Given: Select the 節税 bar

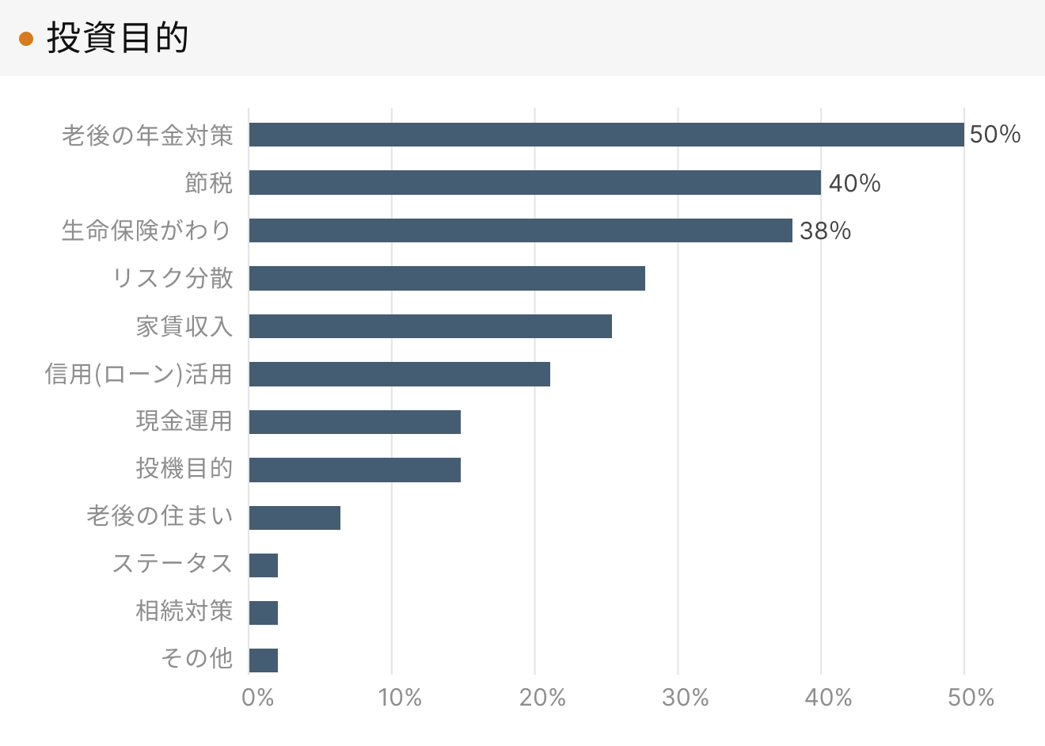Looking at the screenshot, I should tap(535, 183).
